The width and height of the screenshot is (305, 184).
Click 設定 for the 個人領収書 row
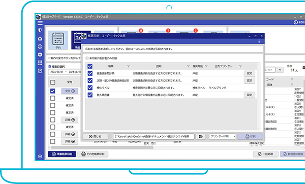click(x=250, y=95)
